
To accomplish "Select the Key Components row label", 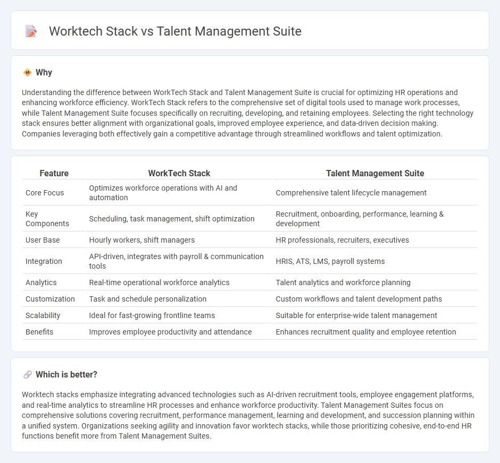I will [47, 219].
